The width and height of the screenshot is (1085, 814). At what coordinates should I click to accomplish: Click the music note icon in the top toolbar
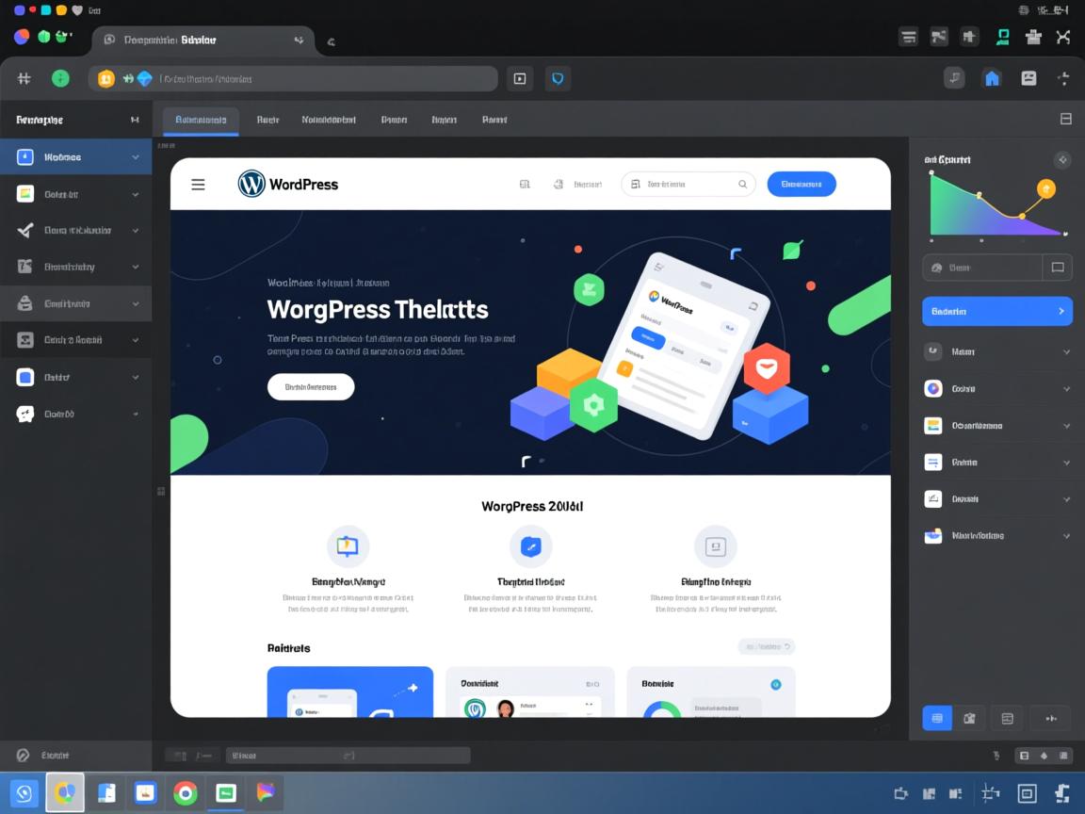pos(954,78)
